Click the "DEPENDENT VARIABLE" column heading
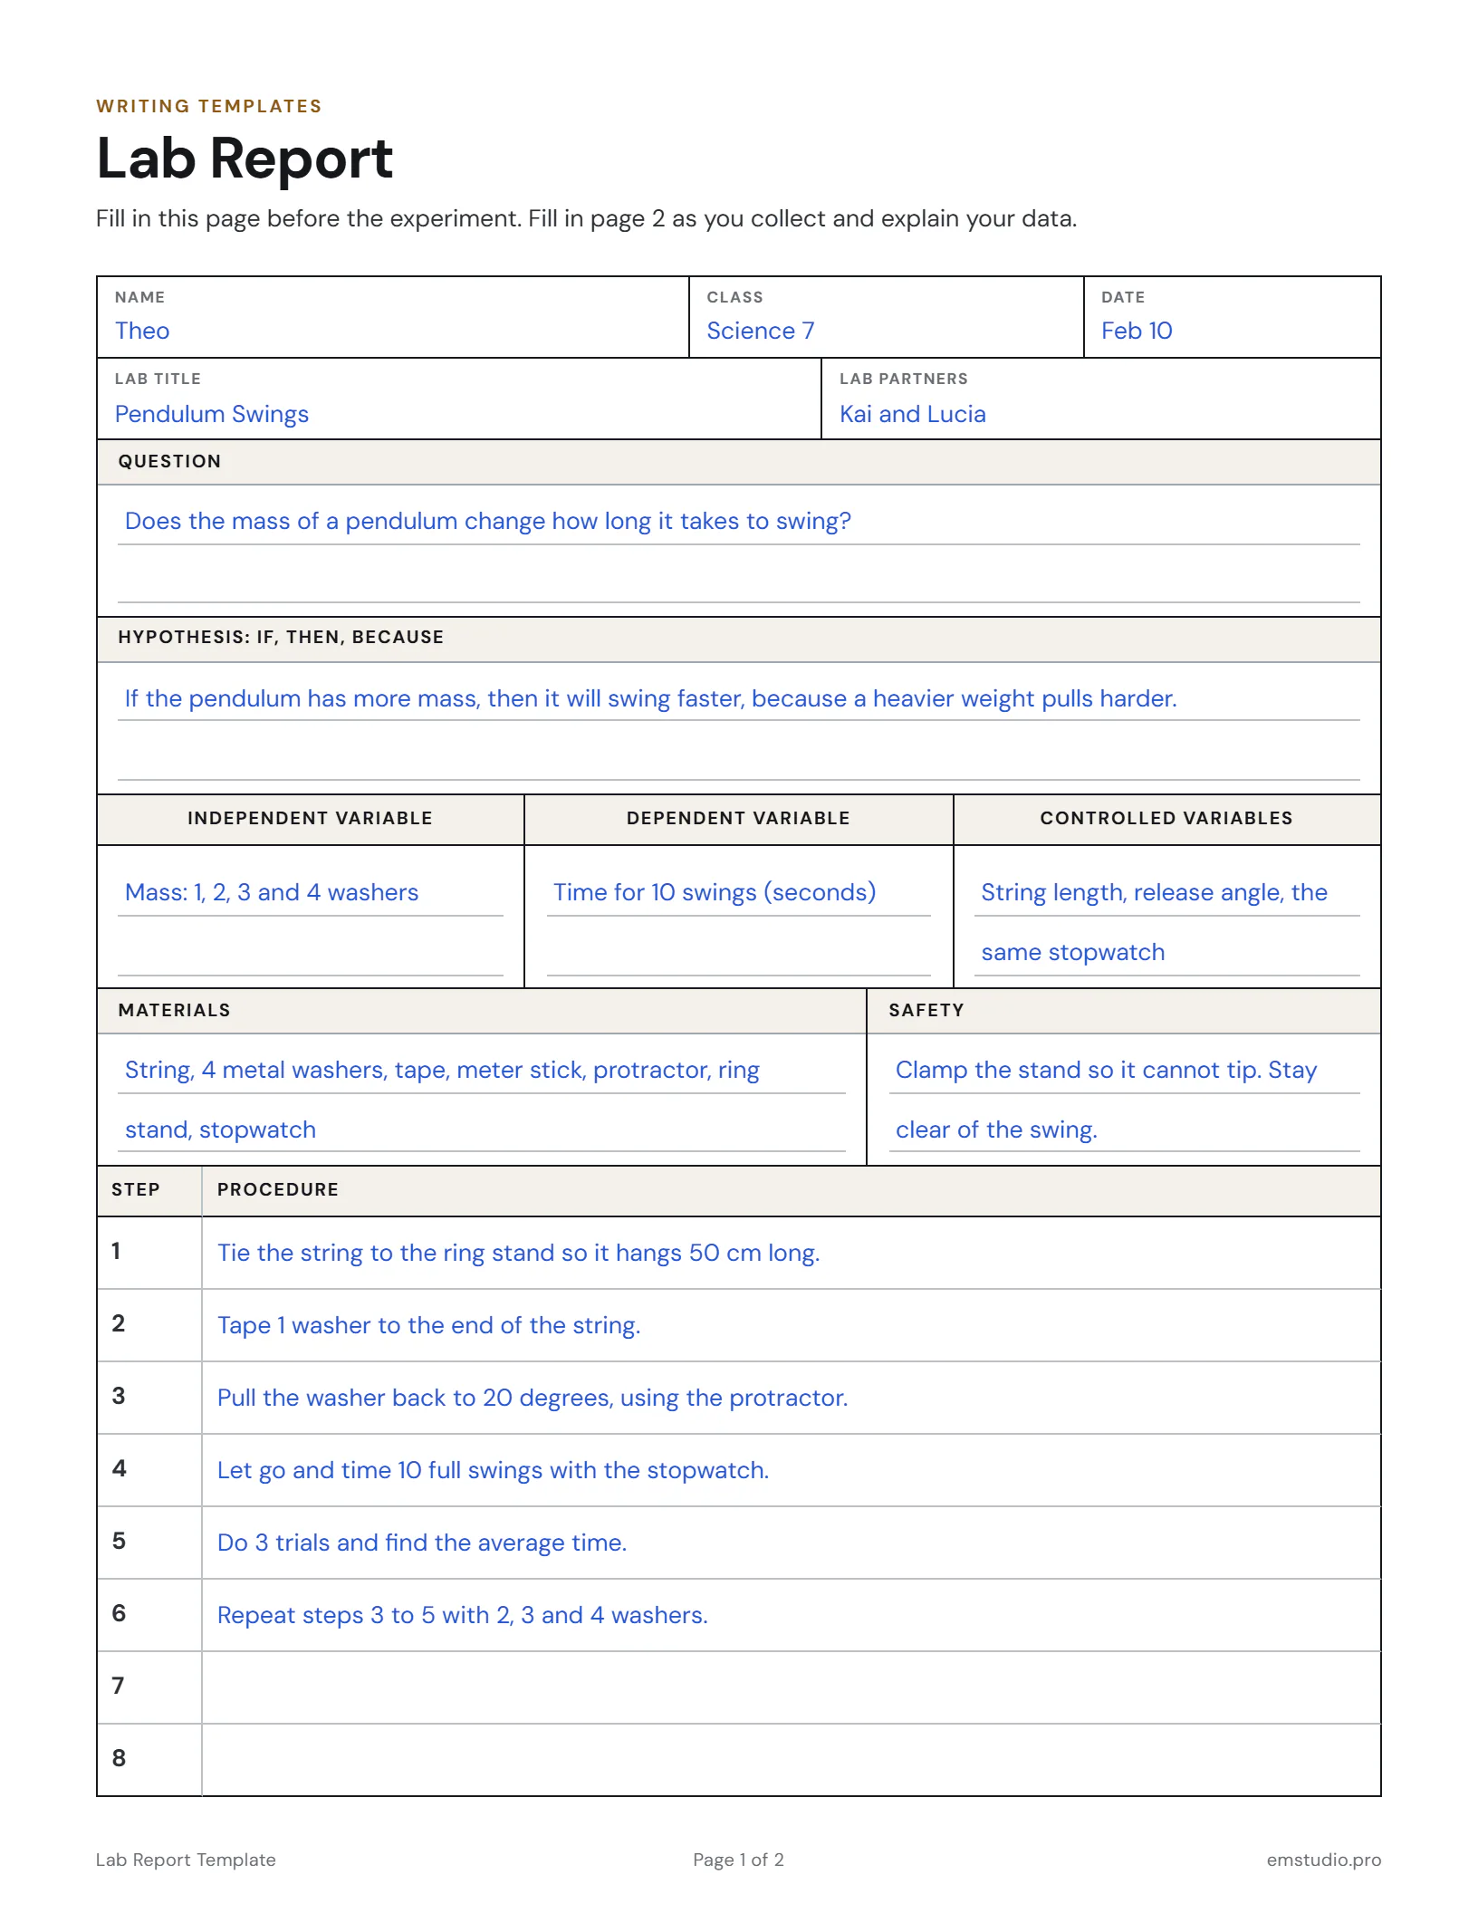Viewport: 1478px width, 1913px height. pyautogui.click(x=738, y=818)
